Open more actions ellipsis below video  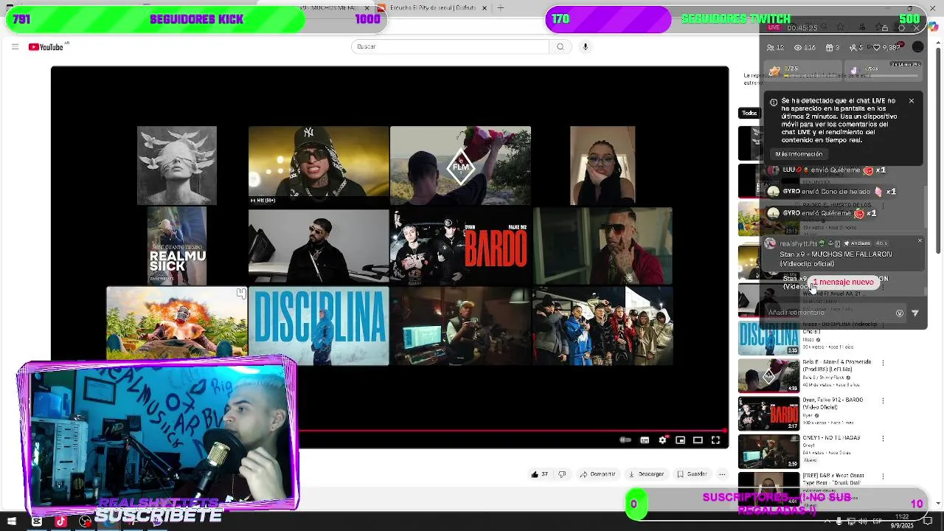coord(723,474)
